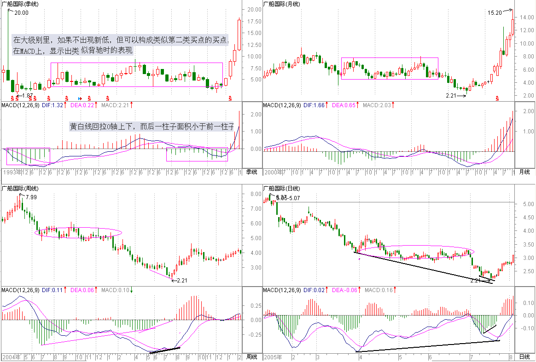Image resolution: width=536 pixels, height=362 pixels.
Task: Click the blue-red arrow marker in quarterly chart
Action: pos(80,98)
